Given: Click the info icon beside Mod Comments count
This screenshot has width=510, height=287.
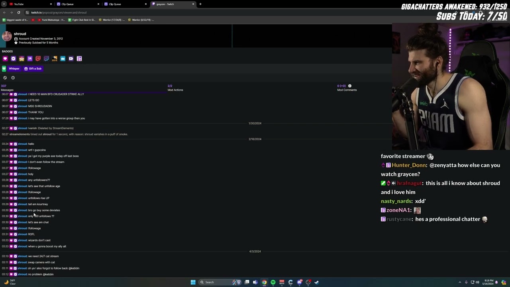Looking at the screenshot, I should coord(350,86).
